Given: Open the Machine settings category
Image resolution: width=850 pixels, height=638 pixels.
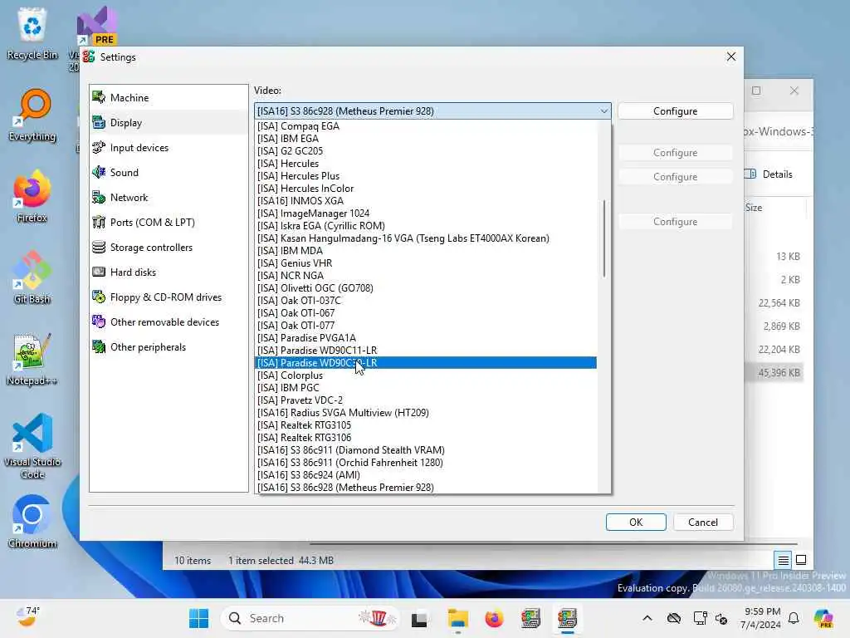Looking at the screenshot, I should (x=169, y=98).
